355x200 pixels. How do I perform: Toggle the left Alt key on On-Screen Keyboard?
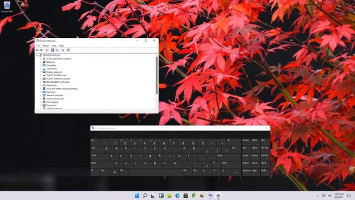124,172
